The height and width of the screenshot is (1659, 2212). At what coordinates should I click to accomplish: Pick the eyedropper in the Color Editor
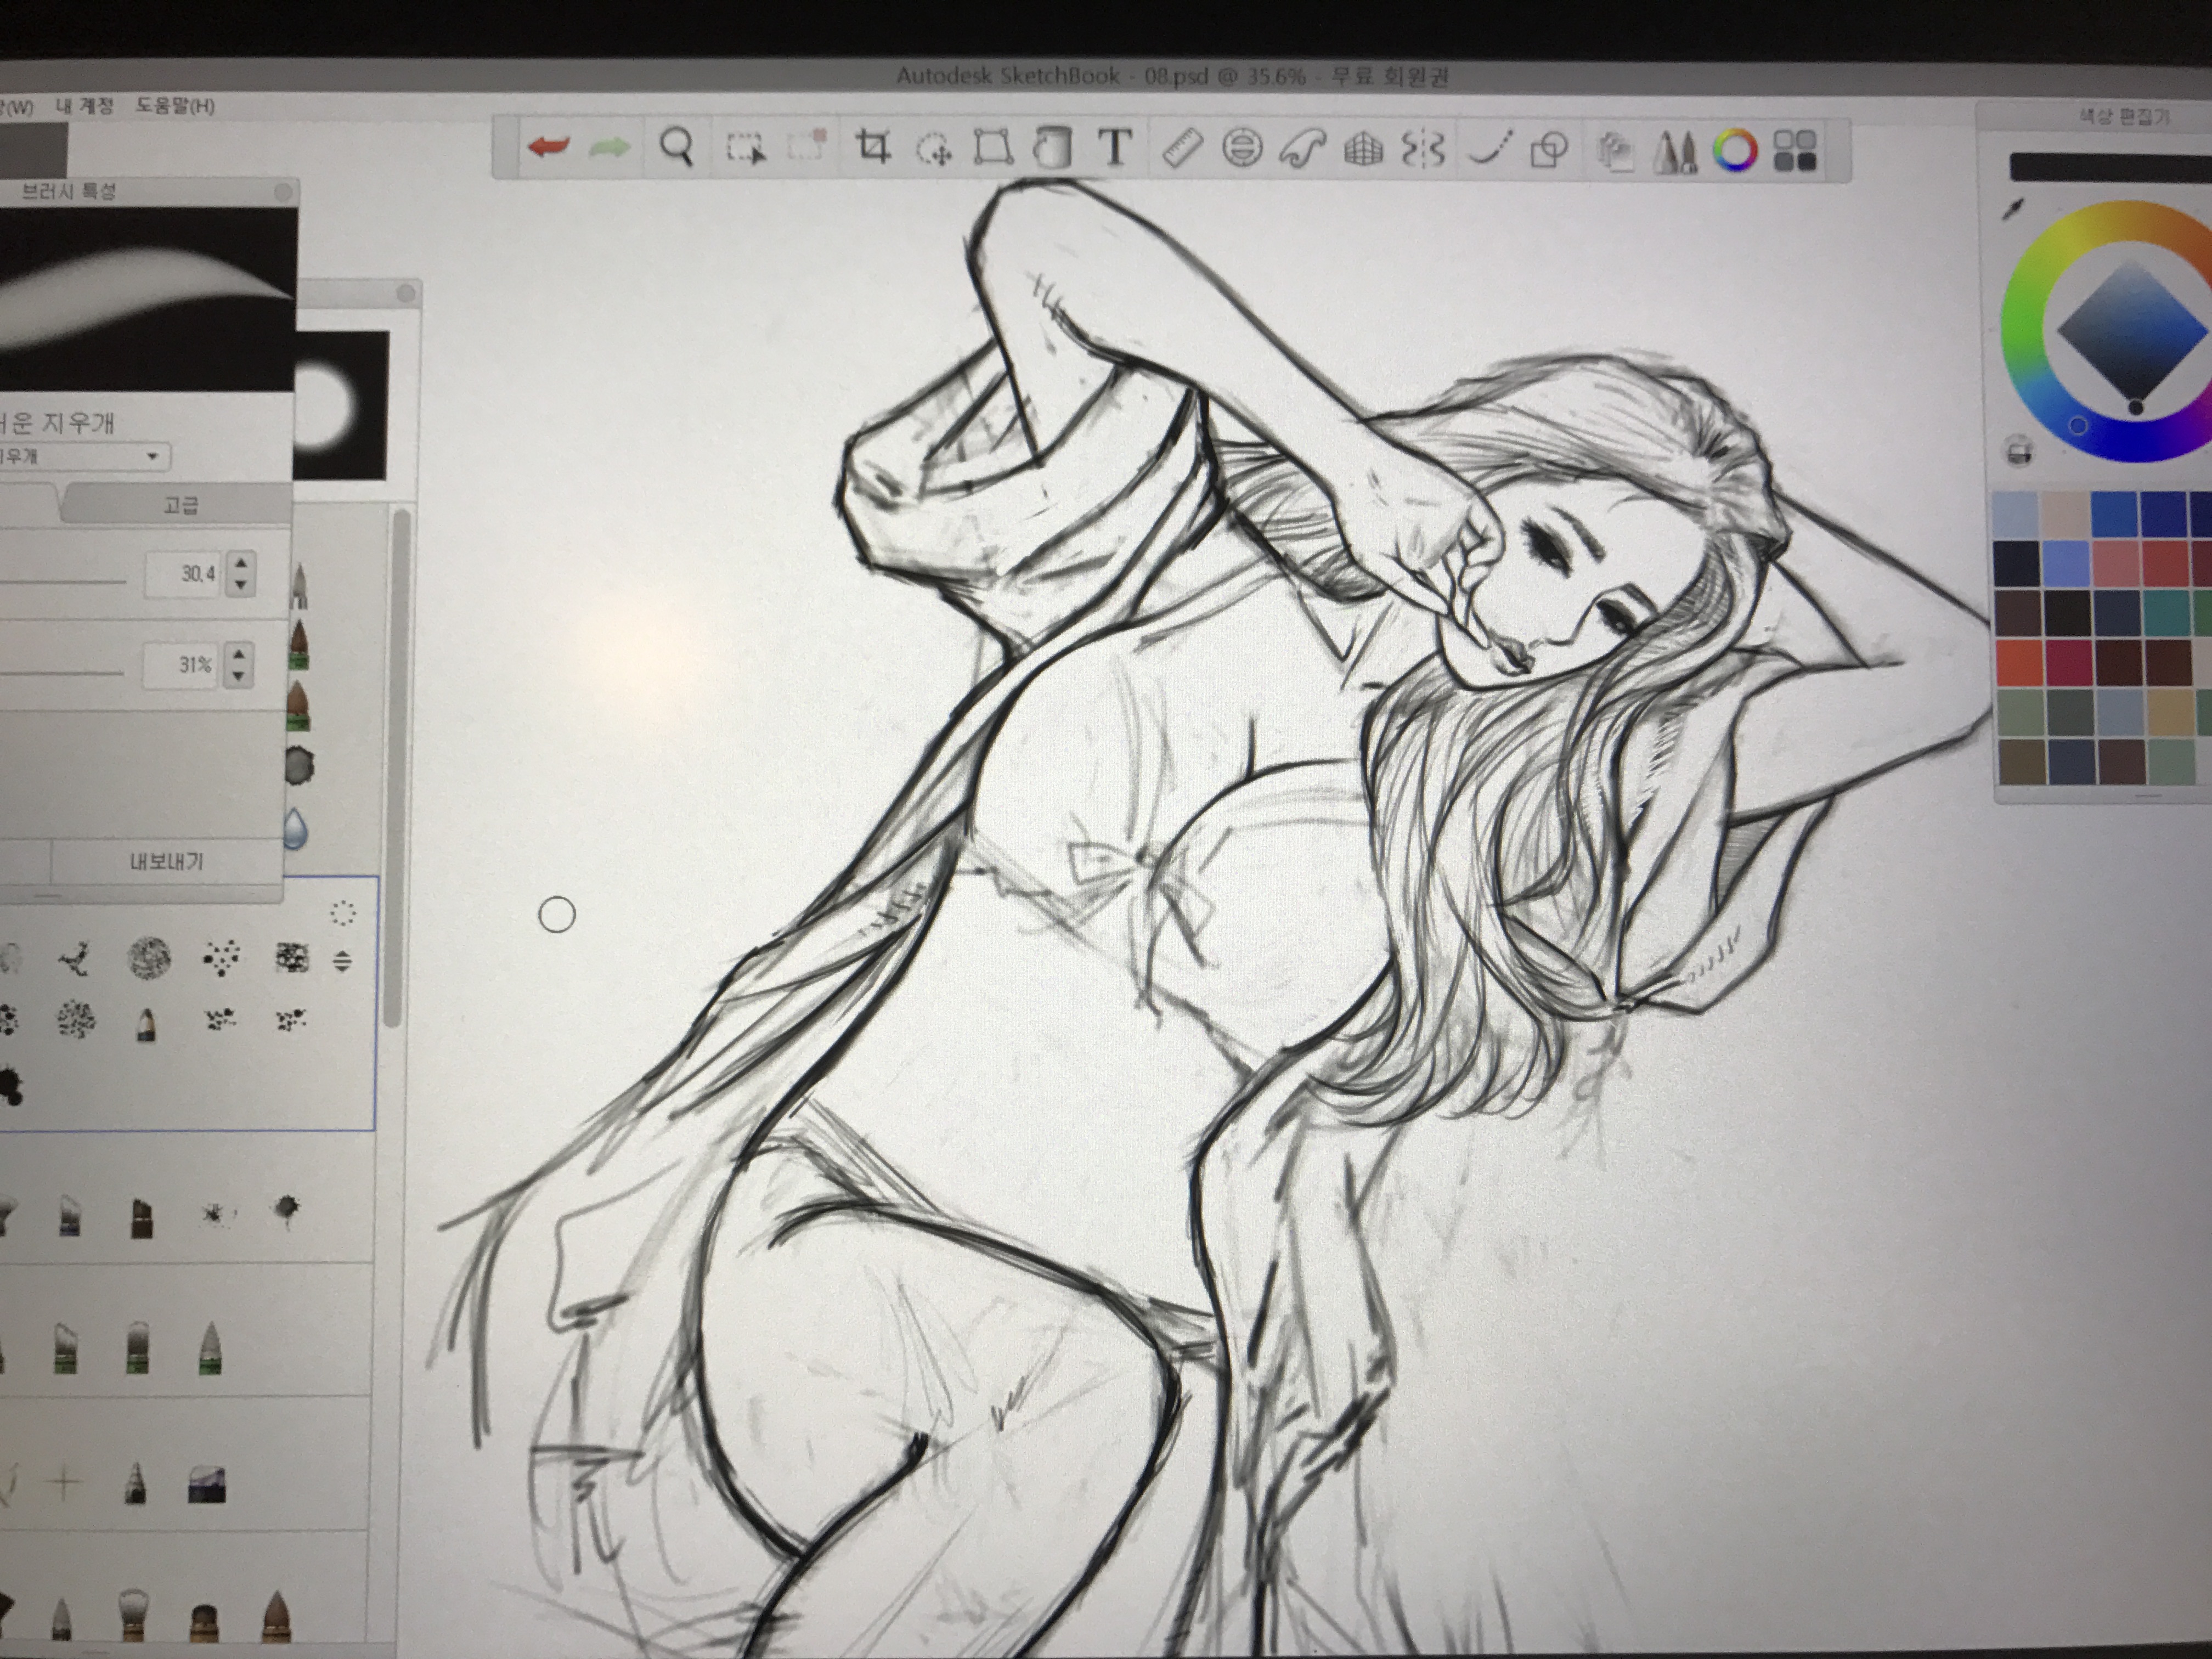(x=2012, y=209)
